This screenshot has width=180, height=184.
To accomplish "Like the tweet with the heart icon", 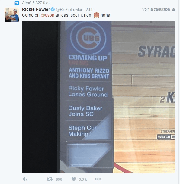I will coord(74,179).
